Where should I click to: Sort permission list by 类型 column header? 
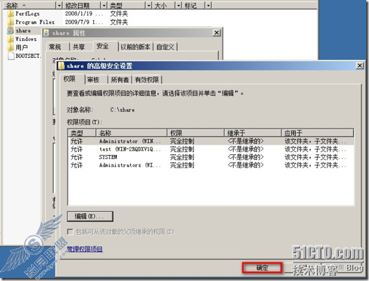[82, 133]
